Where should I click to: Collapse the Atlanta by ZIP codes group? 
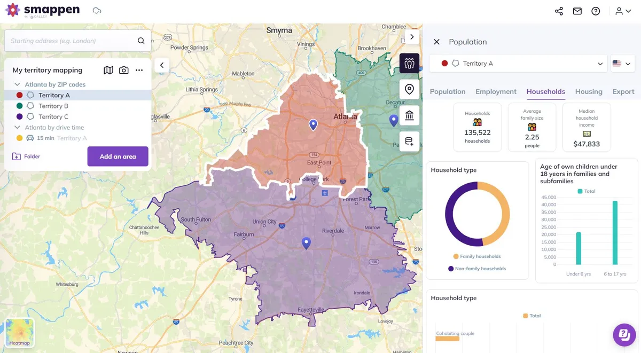click(18, 84)
